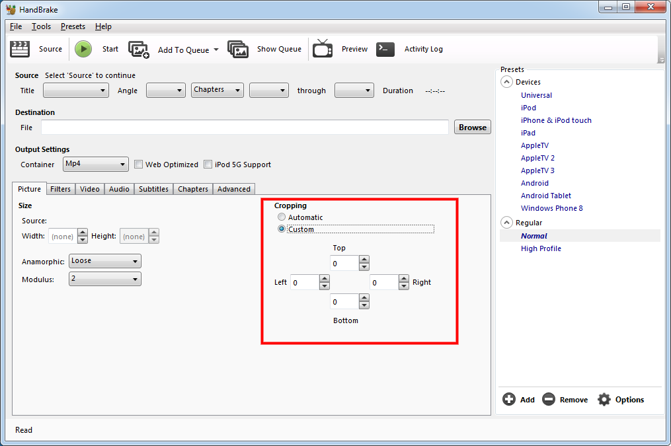
Task: Open the Chapters range type dropdown
Action: click(217, 91)
